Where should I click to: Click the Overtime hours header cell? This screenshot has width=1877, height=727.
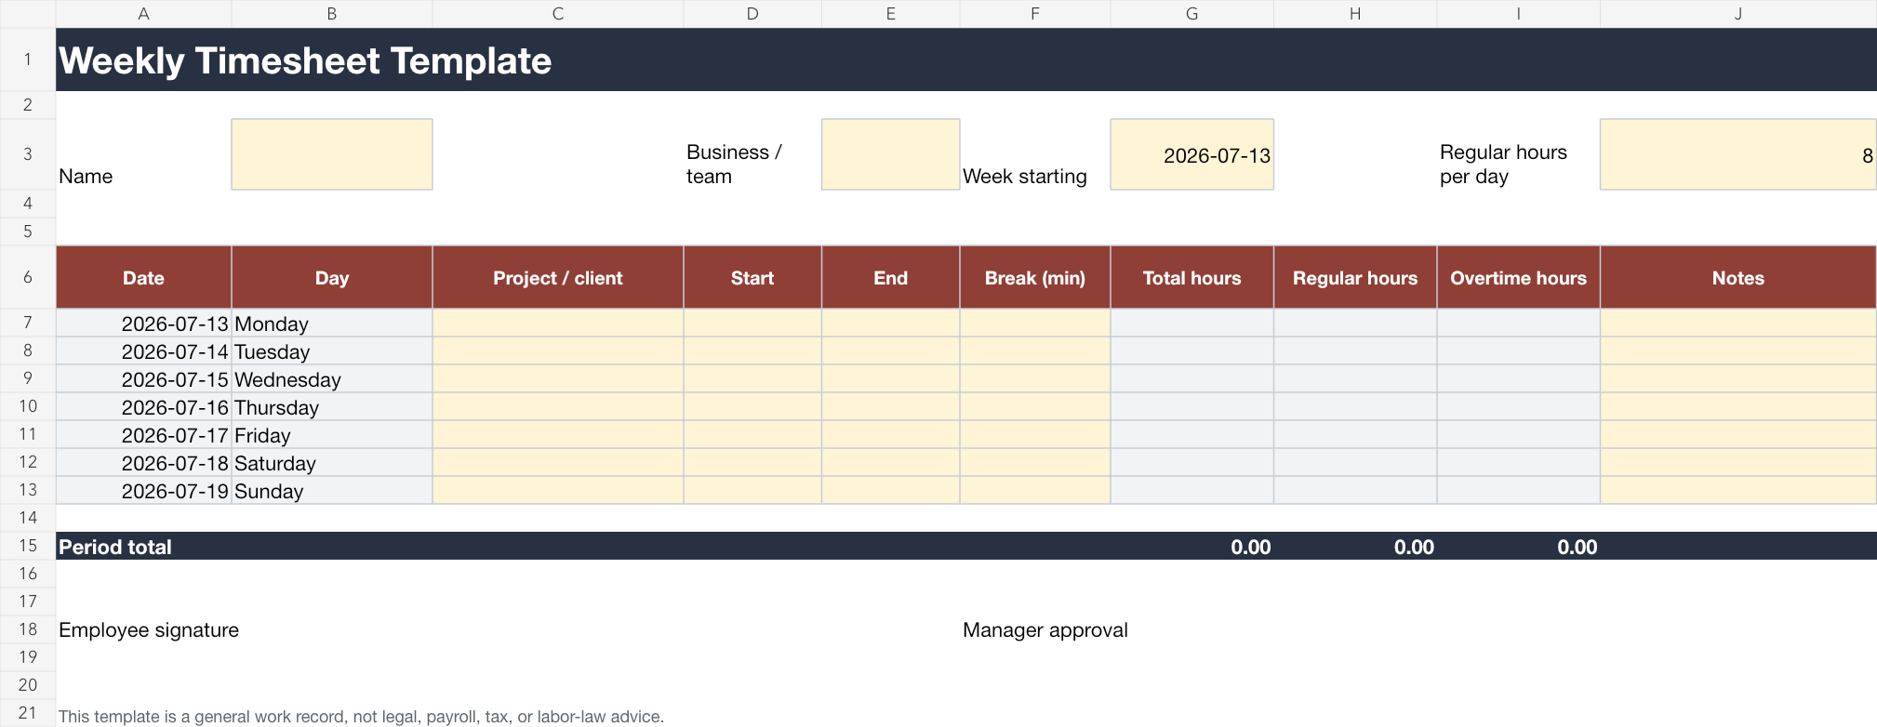pyautogui.click(x=1518, y=277)
